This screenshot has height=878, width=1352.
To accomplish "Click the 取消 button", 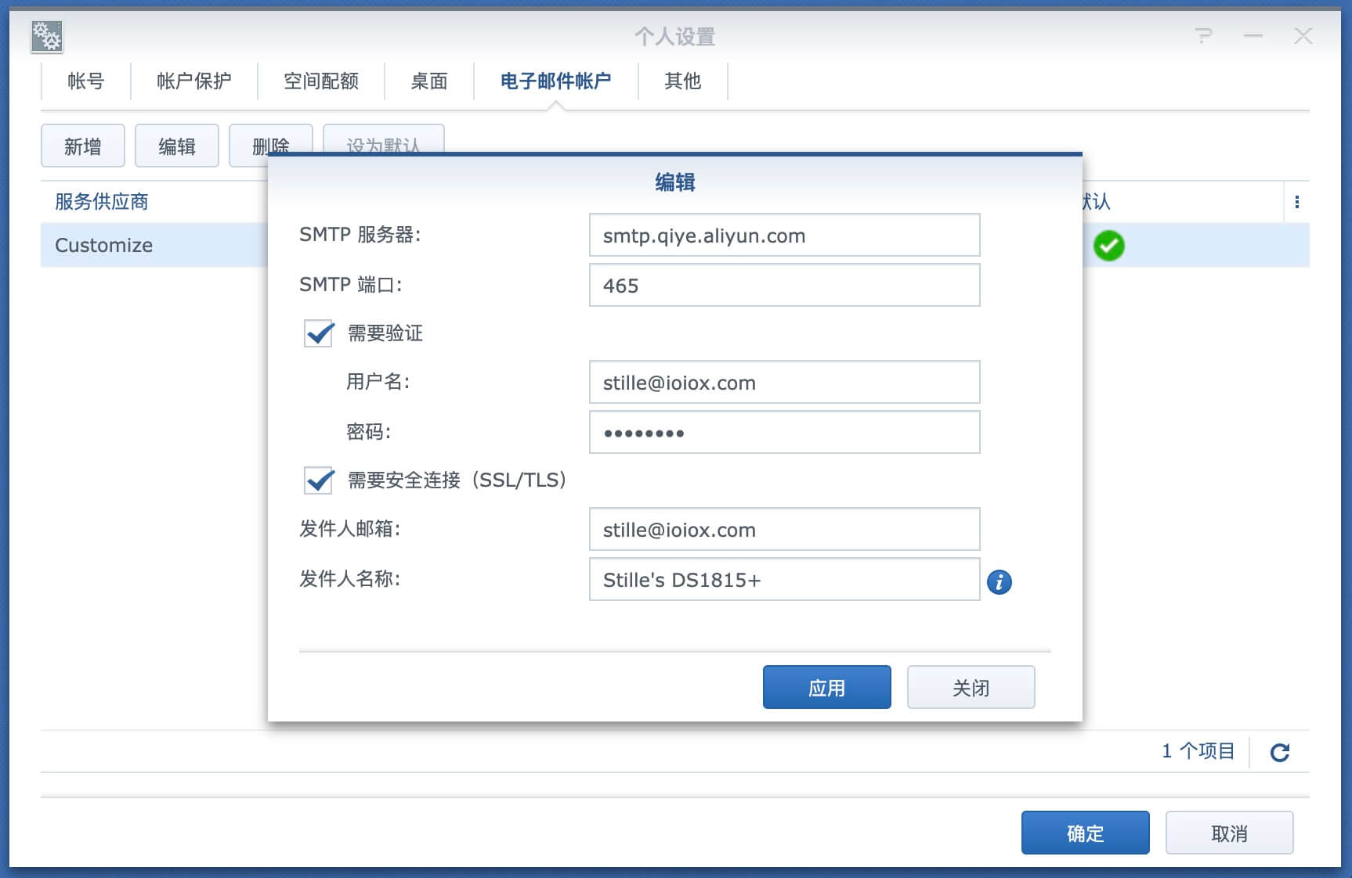I will [x=1230, y=833].
